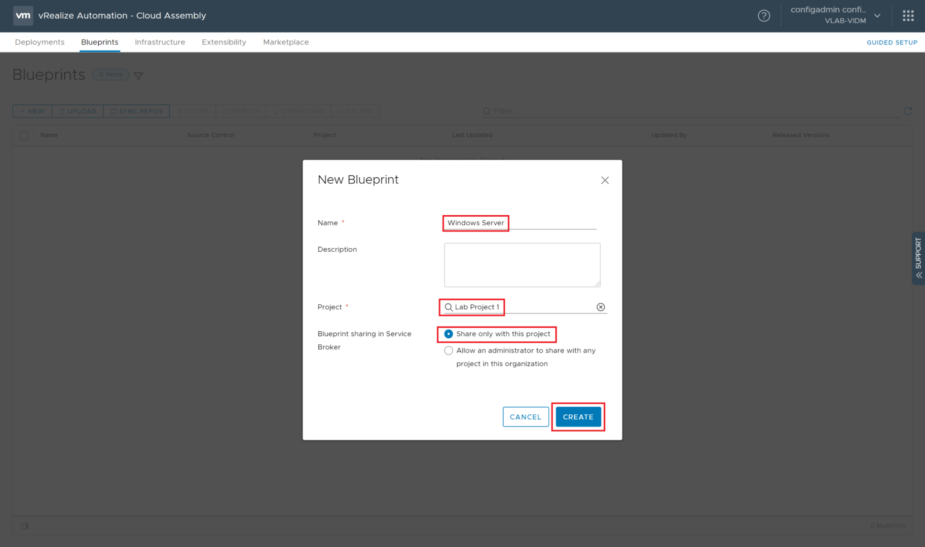Switch to the Infrastructure tab
This screenshot has height=547, width=925.
tap(160, 42)
